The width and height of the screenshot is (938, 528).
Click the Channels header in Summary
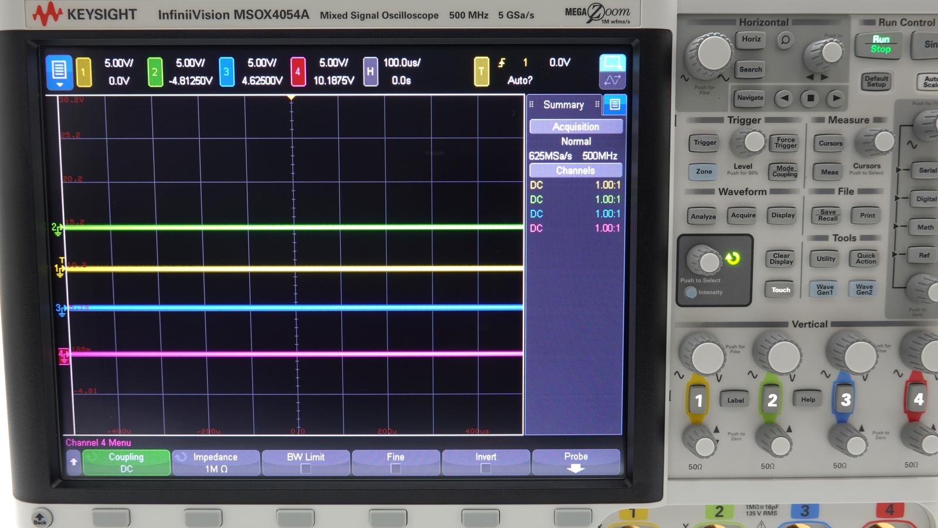tap(576, 171)
